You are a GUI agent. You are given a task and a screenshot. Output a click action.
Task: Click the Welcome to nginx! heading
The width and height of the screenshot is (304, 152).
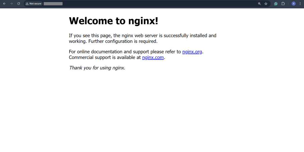pyautogui.click(x=113, y=21)
